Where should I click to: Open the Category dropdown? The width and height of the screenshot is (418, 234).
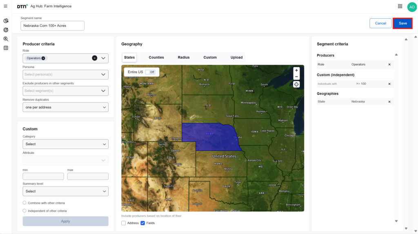point(65,144)
